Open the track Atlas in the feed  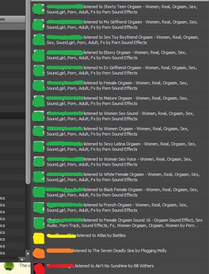102,235
